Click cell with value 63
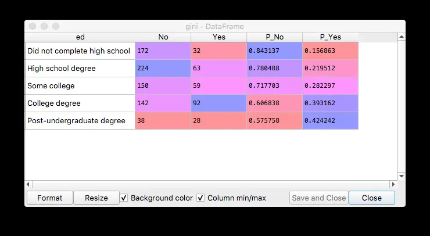This screenshot has width=430, height=236. pos(219,69)
